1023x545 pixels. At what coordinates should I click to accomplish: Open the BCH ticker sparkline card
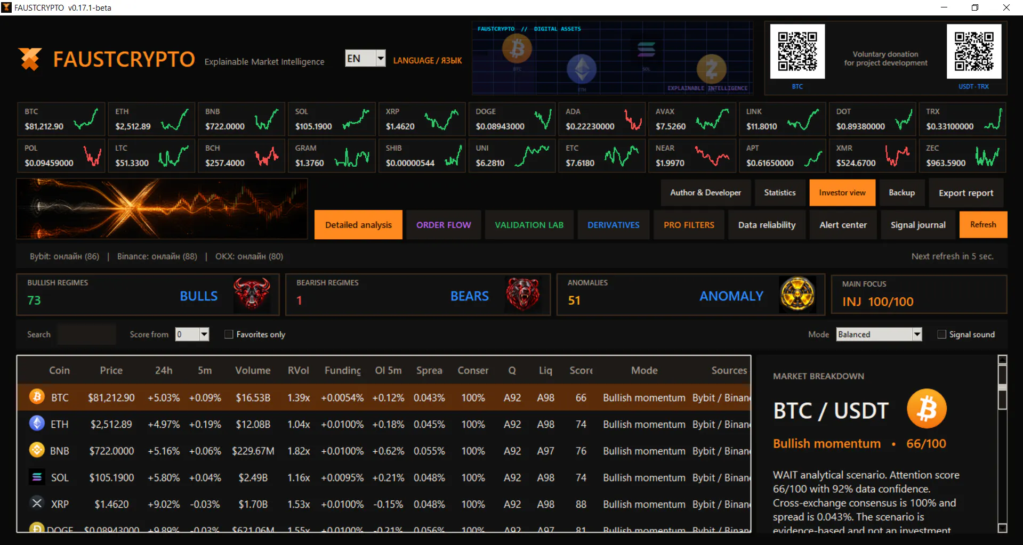(x=241, y=156)
